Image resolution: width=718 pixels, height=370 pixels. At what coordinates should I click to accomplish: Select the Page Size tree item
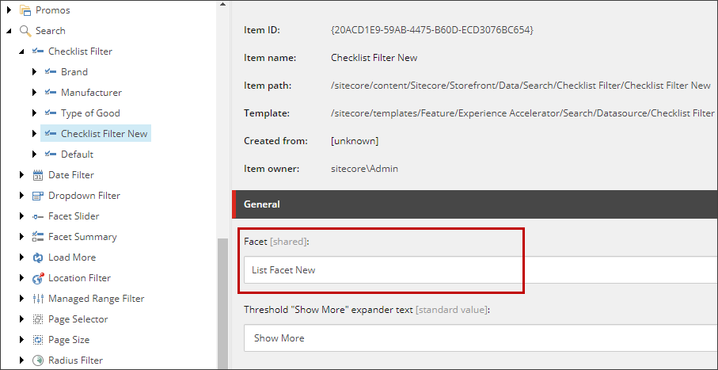click(x=69, y=340)
